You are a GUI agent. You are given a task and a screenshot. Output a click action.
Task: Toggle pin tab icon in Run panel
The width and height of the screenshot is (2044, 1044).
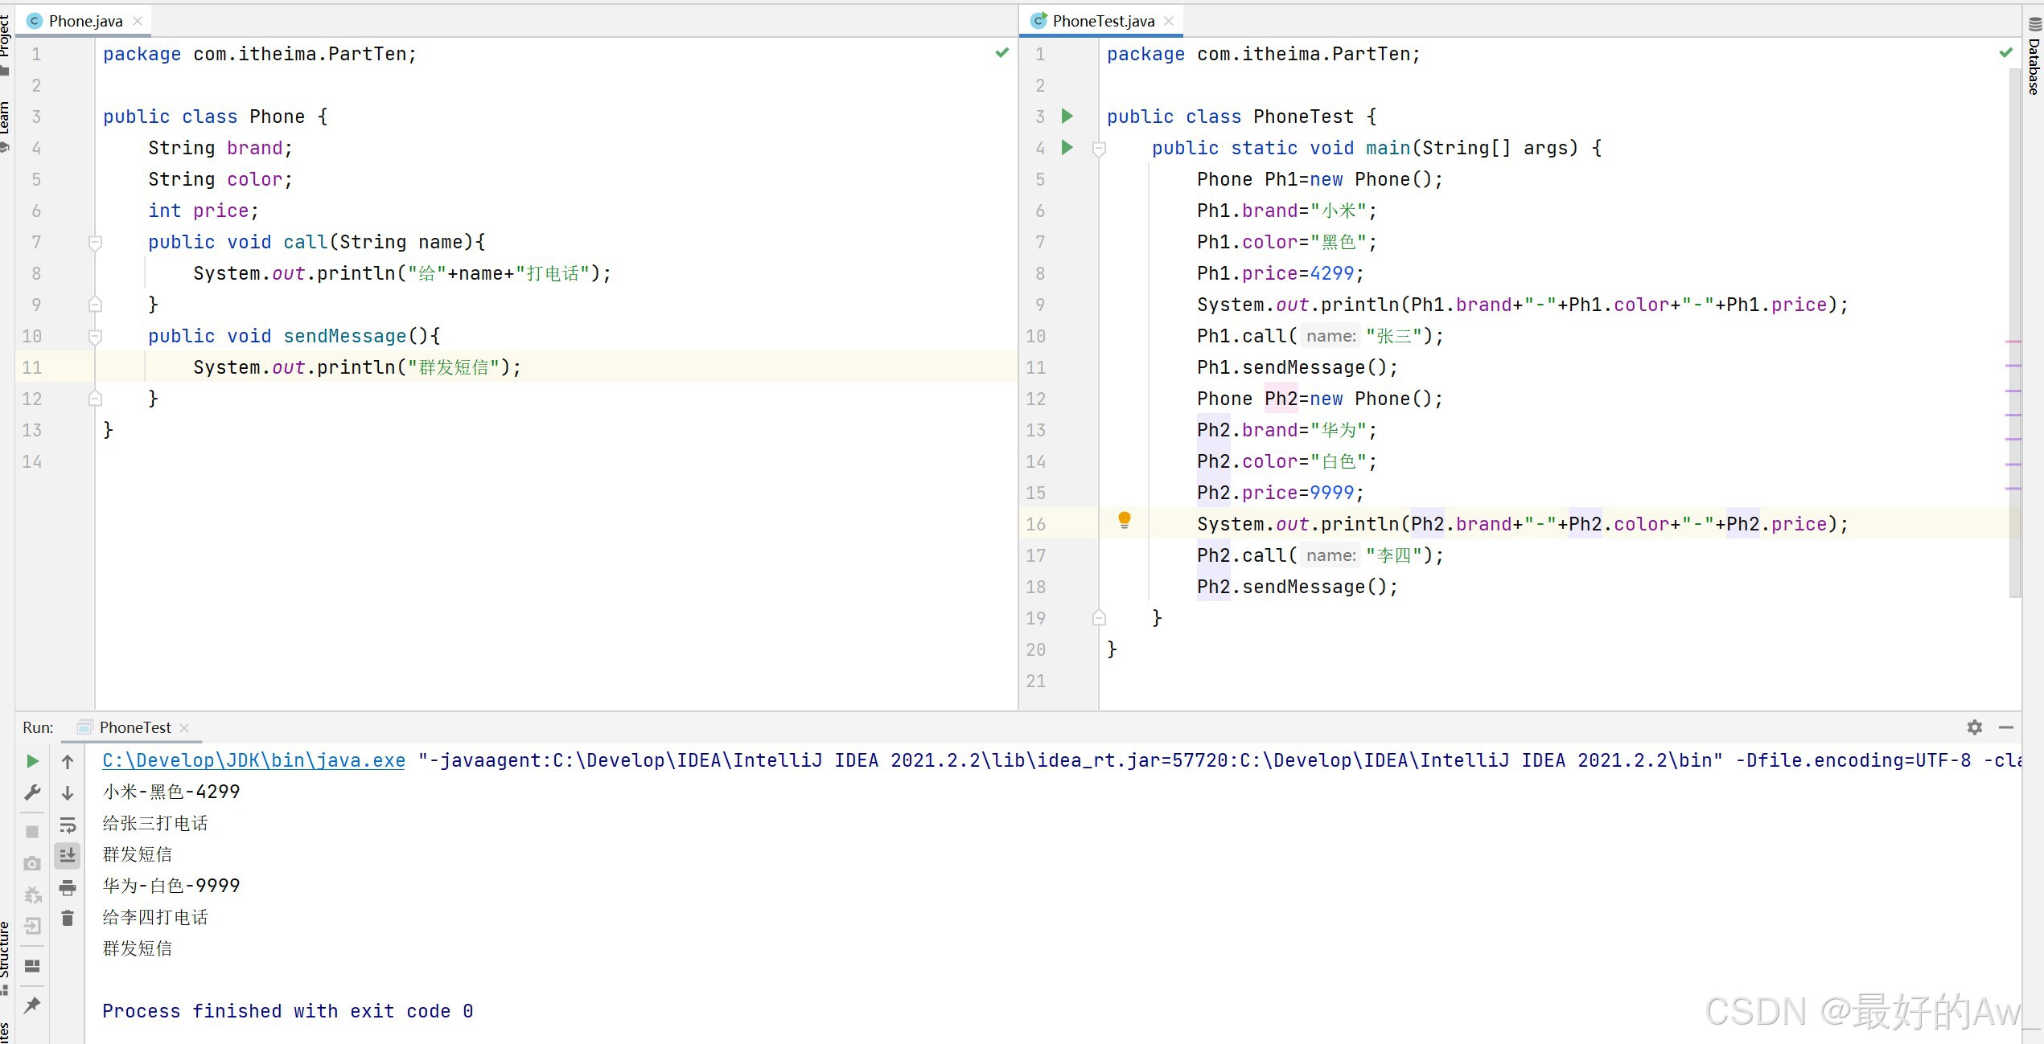coord(32,1005)
